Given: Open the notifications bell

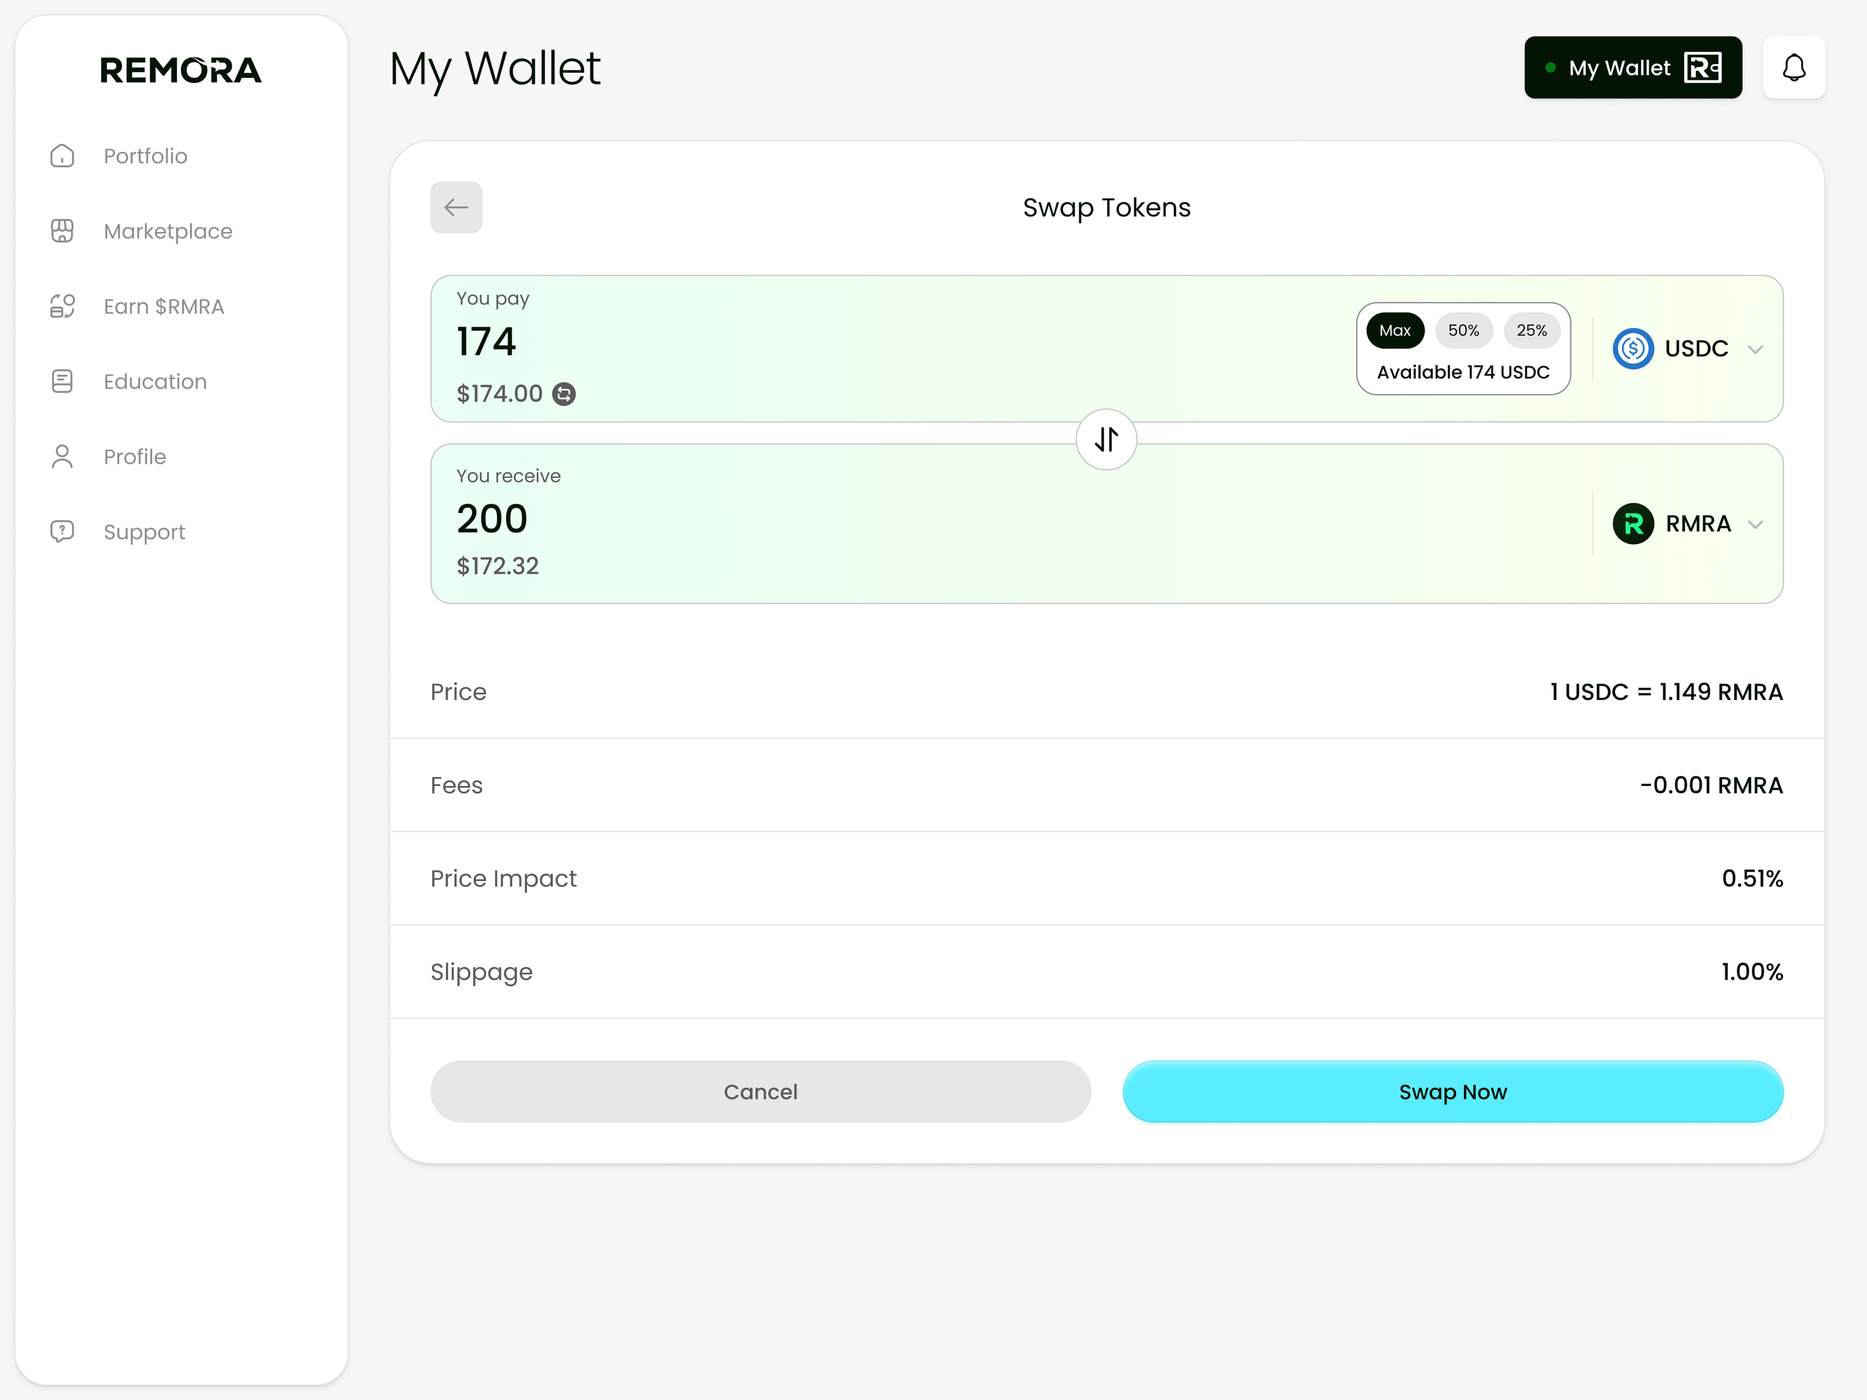Looking at the screenshot, I should tap(1794, 68).
